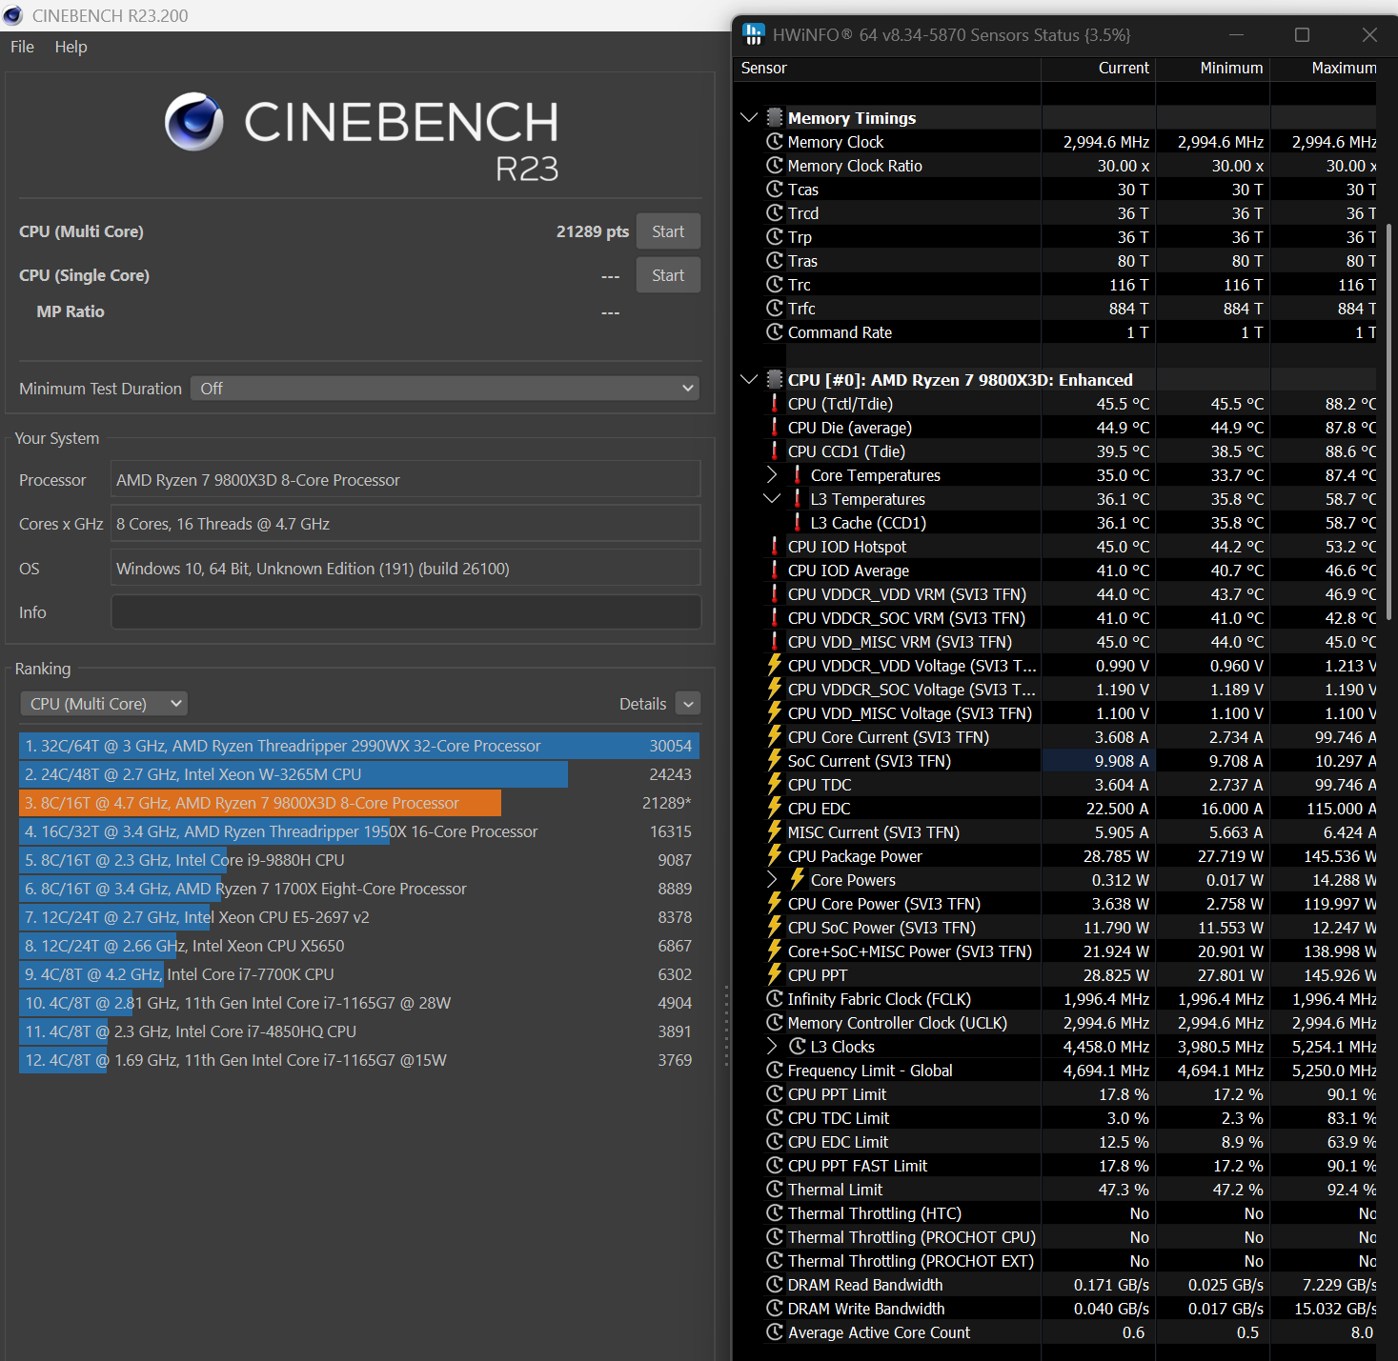
Task: Click lightning icon for CPU PPT
Action: (x=774, y=974)
